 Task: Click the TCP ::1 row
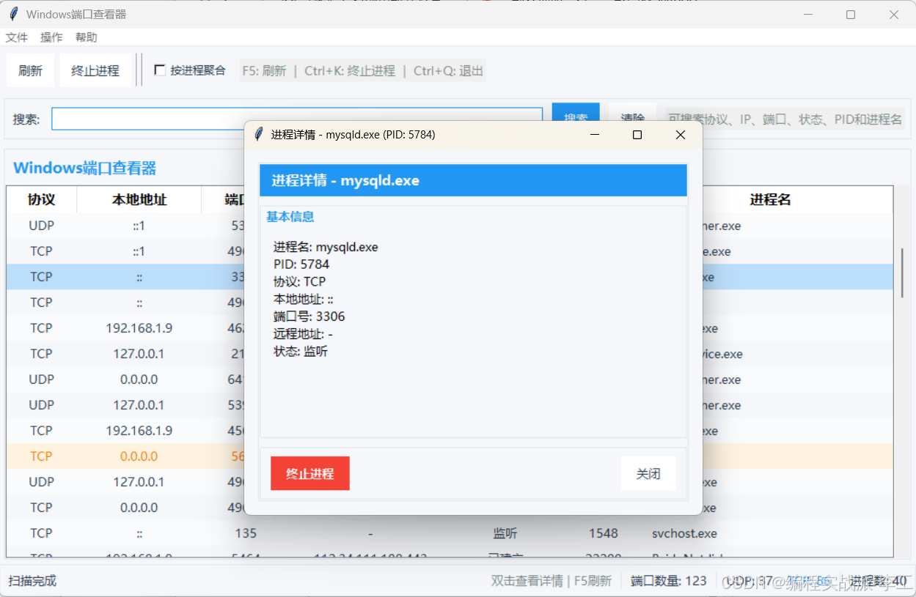pyautogui.click(x=450, y=251)
